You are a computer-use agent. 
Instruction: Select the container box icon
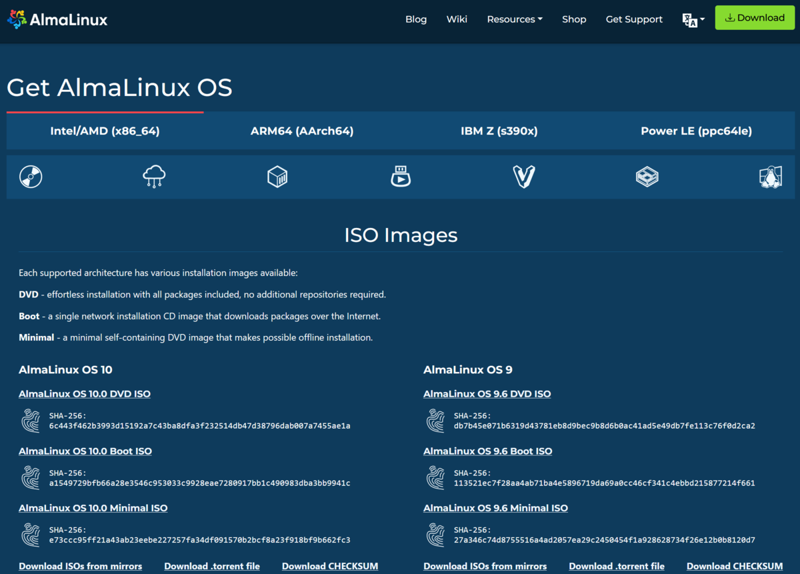(277, 177)
